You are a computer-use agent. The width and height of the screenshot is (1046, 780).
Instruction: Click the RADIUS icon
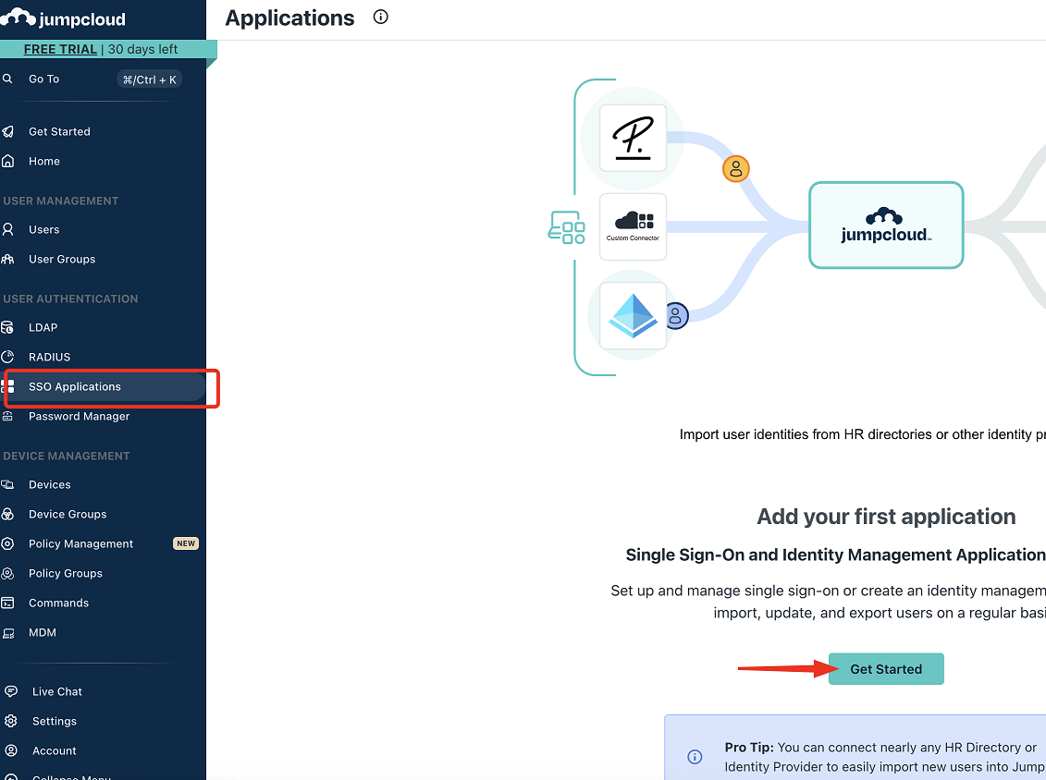click(x=7, y=357)
